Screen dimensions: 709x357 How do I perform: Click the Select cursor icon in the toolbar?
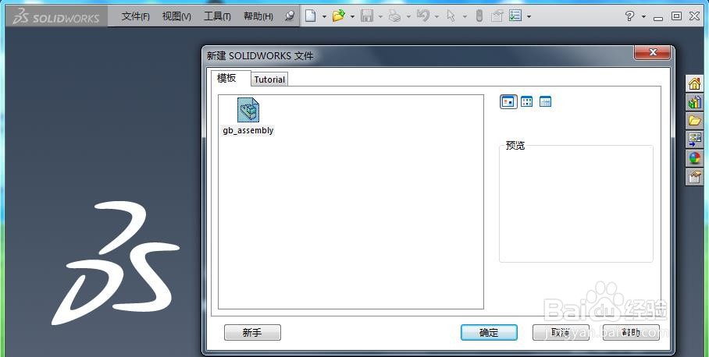pyautogui.click(x=451, y=16)
